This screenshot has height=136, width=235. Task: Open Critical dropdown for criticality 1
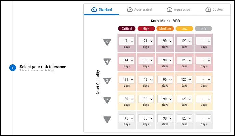127,118
